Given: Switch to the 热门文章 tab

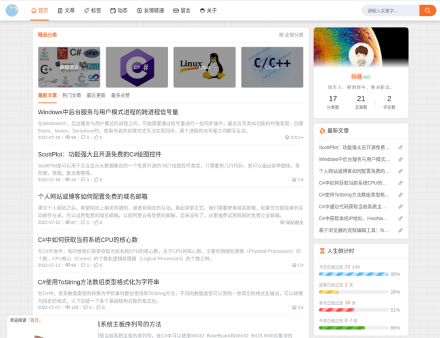Looking at the screenshot, I should [72, 95].
